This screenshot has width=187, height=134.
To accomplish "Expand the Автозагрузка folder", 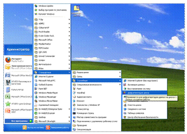I will point(52,64).
